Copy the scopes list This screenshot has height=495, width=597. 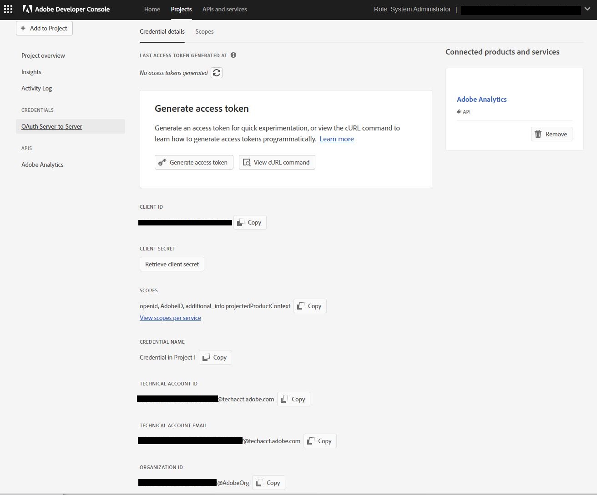(310, 306)
